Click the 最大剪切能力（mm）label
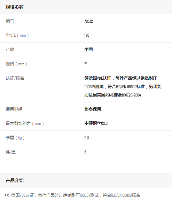This screenshot has width=172, height=209. [x=25, y=123]
